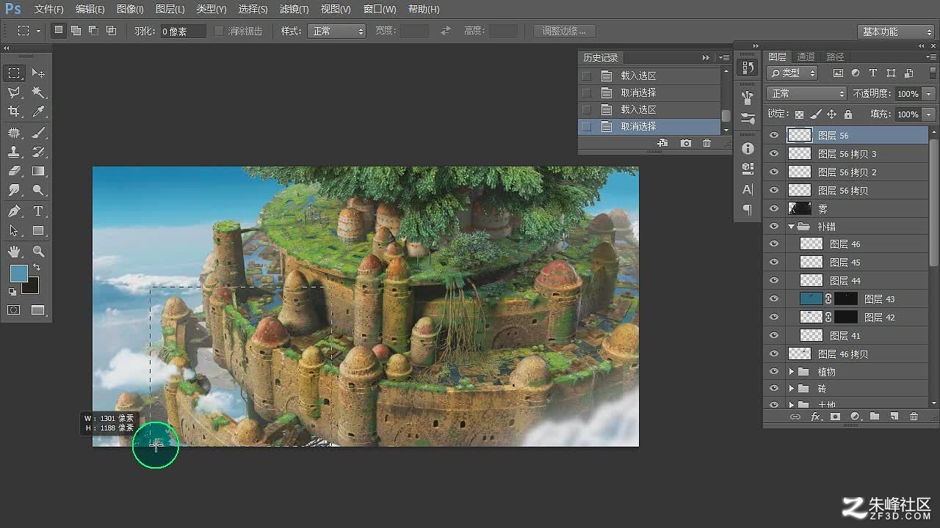Expand the 植物 layer group

coord(791,372)
